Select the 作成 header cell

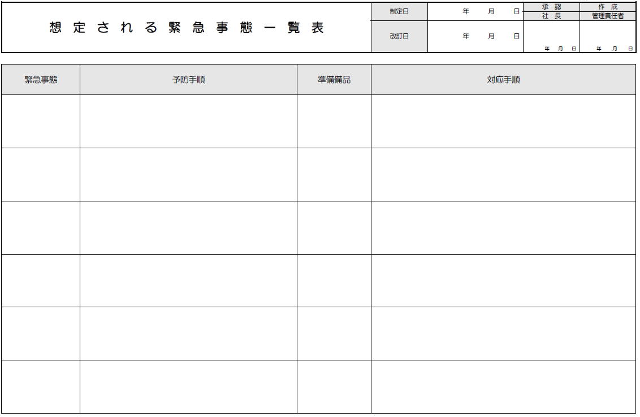(x=608, y=7)
